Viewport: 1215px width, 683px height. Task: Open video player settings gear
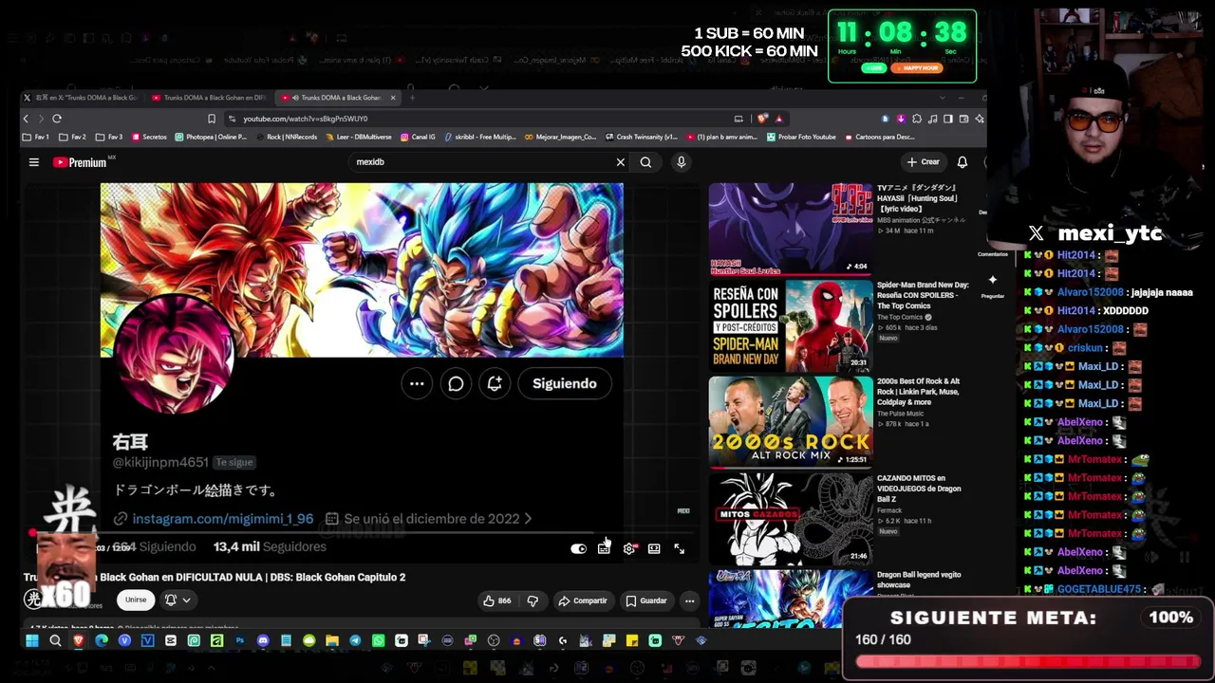pyautogui.click(x=628, y=549)
